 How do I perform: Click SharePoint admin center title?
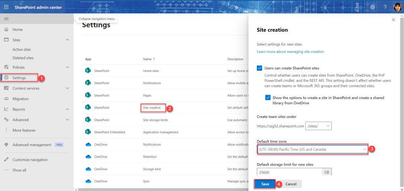[x=38, y=7]
